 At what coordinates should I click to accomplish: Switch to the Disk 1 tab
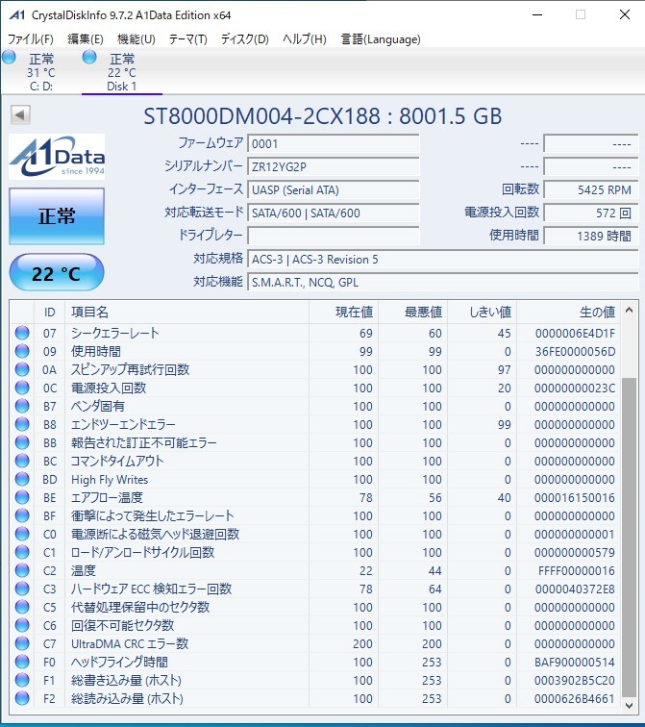[x=121, y=72]
